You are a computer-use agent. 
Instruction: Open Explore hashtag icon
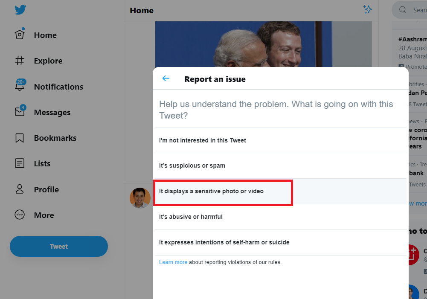point(20,61)
